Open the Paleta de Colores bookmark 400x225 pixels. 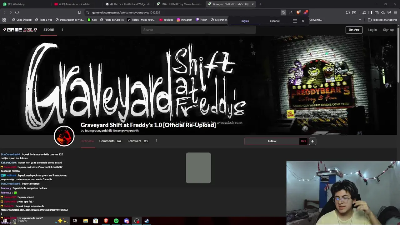[112, 20]
